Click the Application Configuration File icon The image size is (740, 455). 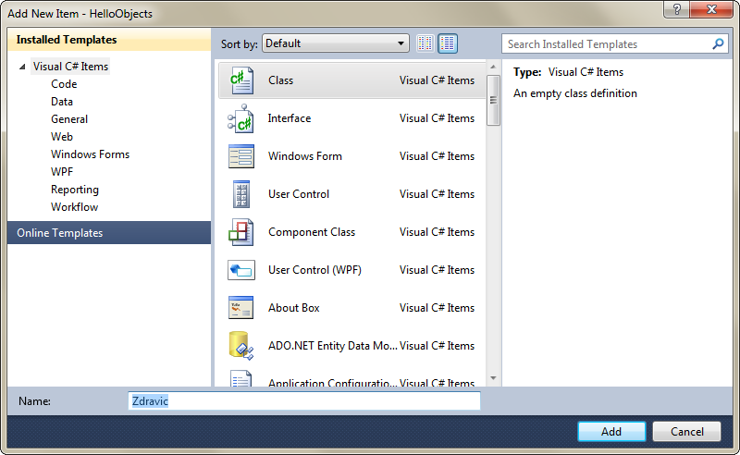coord(241,378)
